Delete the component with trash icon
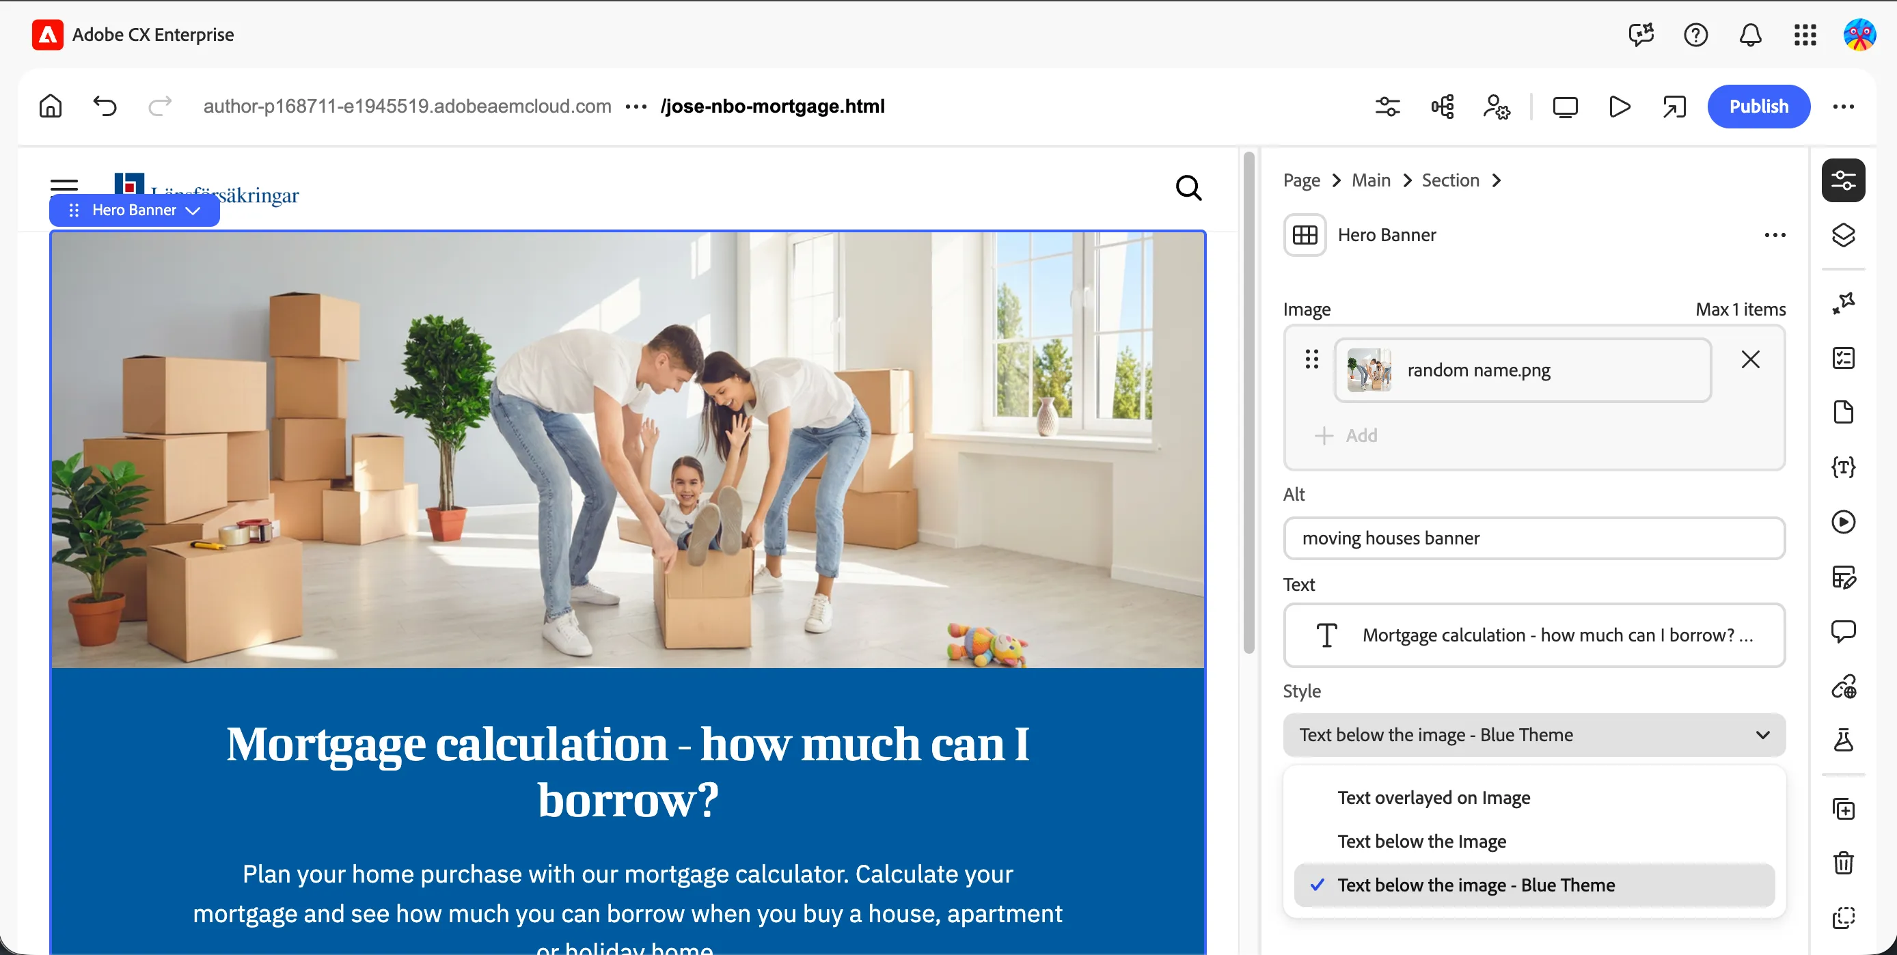Screen dimensions: 1897x955 pos(1843,863)
